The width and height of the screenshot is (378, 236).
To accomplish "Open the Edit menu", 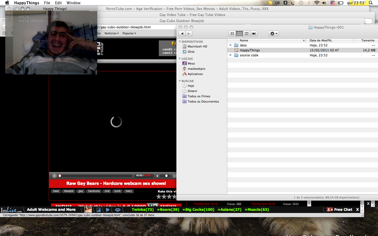I will point(59,3).
